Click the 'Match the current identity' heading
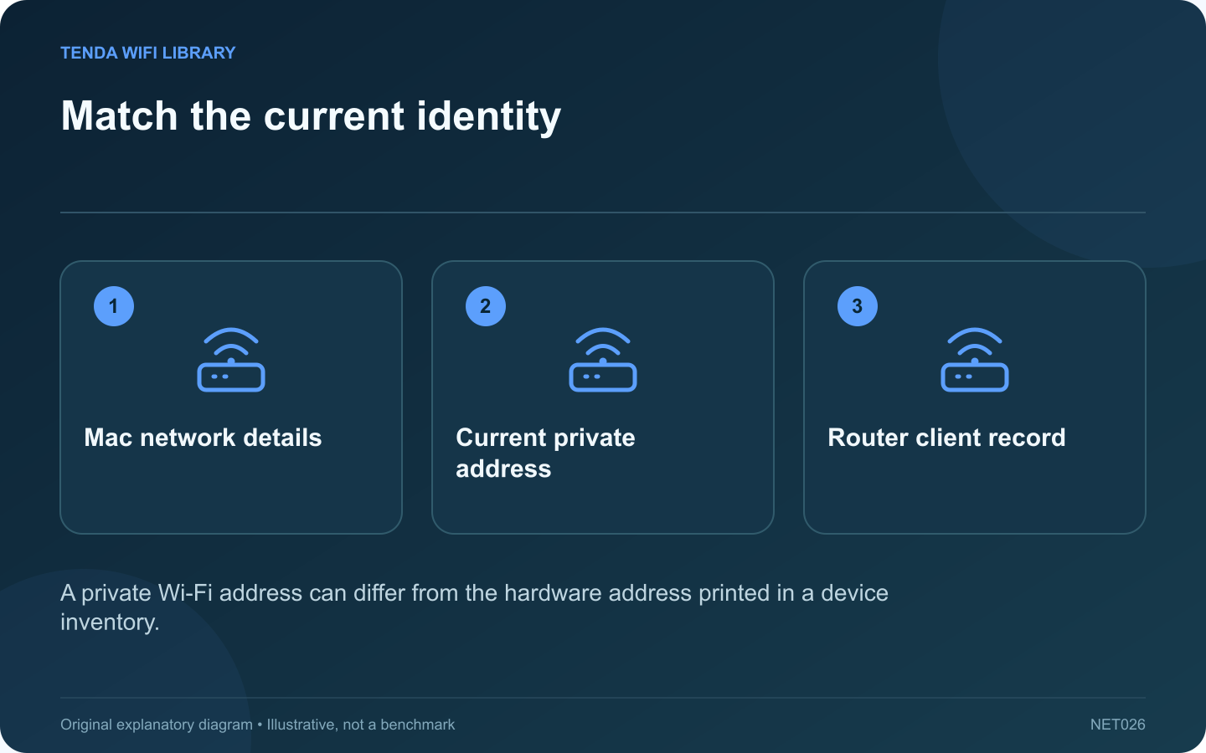 (311, 116)
